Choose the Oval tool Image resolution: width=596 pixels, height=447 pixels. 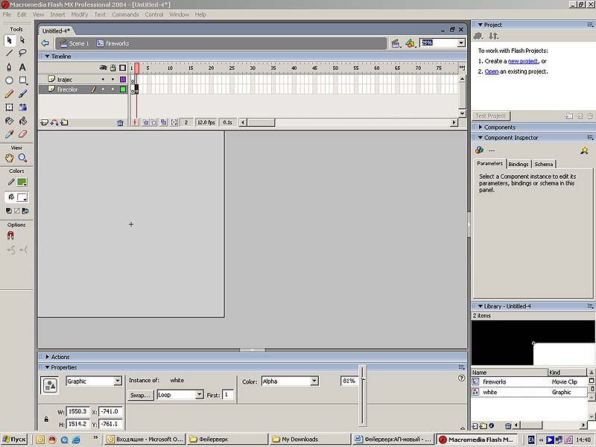click(x=9, y=80)
